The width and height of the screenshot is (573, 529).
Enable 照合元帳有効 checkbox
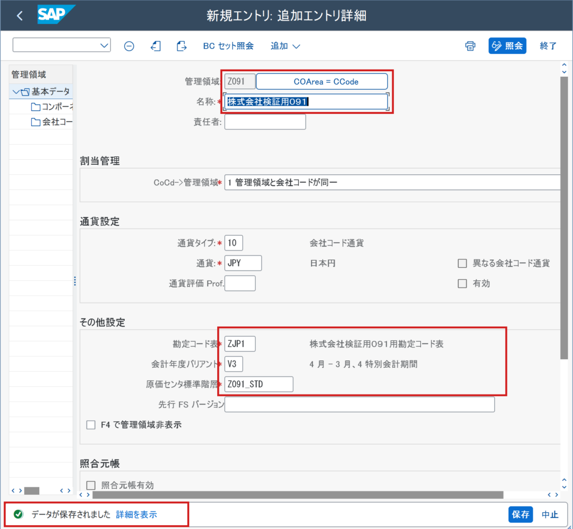click(91, 485)
